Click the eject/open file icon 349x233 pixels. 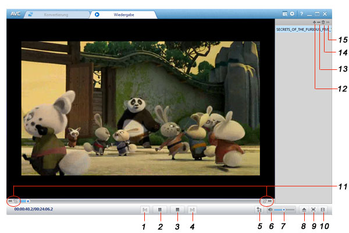(304, 210)
